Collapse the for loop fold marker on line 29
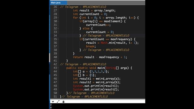194x109 pixels. [x=58, y=18]
